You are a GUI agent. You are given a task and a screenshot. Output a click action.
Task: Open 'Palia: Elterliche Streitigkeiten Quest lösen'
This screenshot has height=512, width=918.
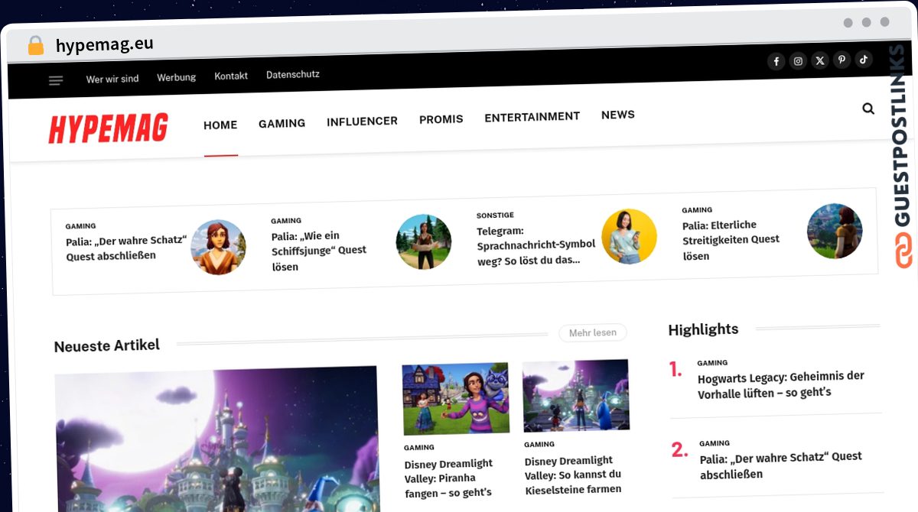[731, 240]
